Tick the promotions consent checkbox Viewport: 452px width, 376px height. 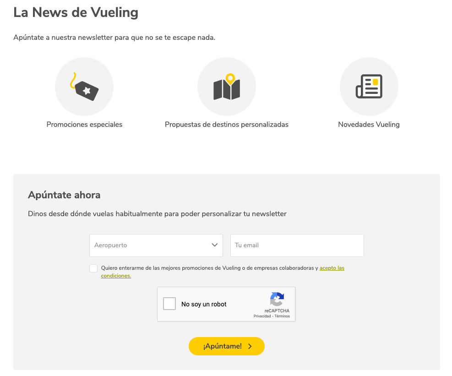tap(93, 268)
